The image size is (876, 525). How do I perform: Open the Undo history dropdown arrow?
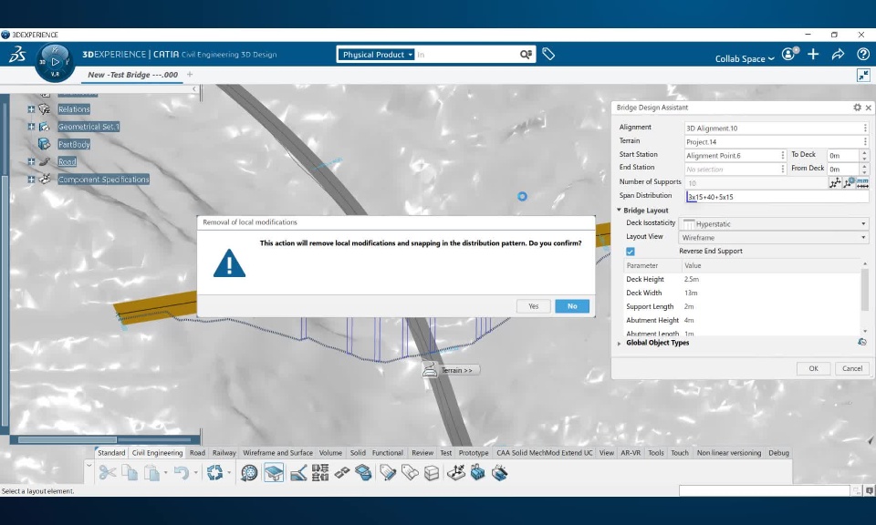coord(195,473)
